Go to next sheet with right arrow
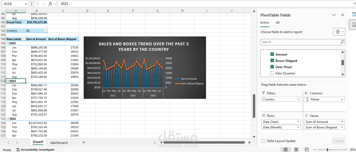The height and width of the screenshot is (152, 356). tap(17, 142)
